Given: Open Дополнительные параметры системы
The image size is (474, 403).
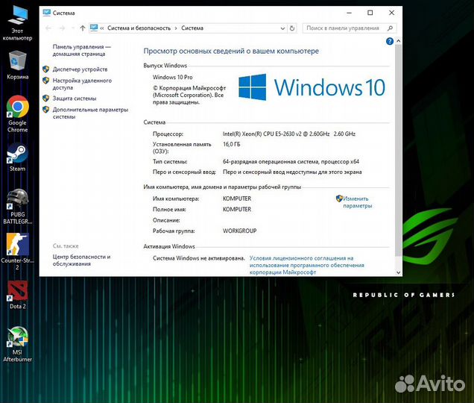Looking at the screenshot, I should click(90, 113).
